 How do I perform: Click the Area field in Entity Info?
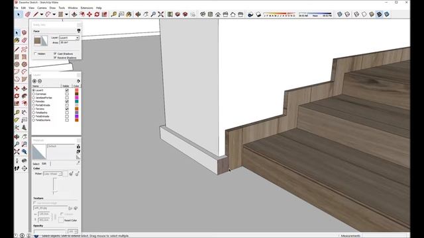[x=69, y=42]
